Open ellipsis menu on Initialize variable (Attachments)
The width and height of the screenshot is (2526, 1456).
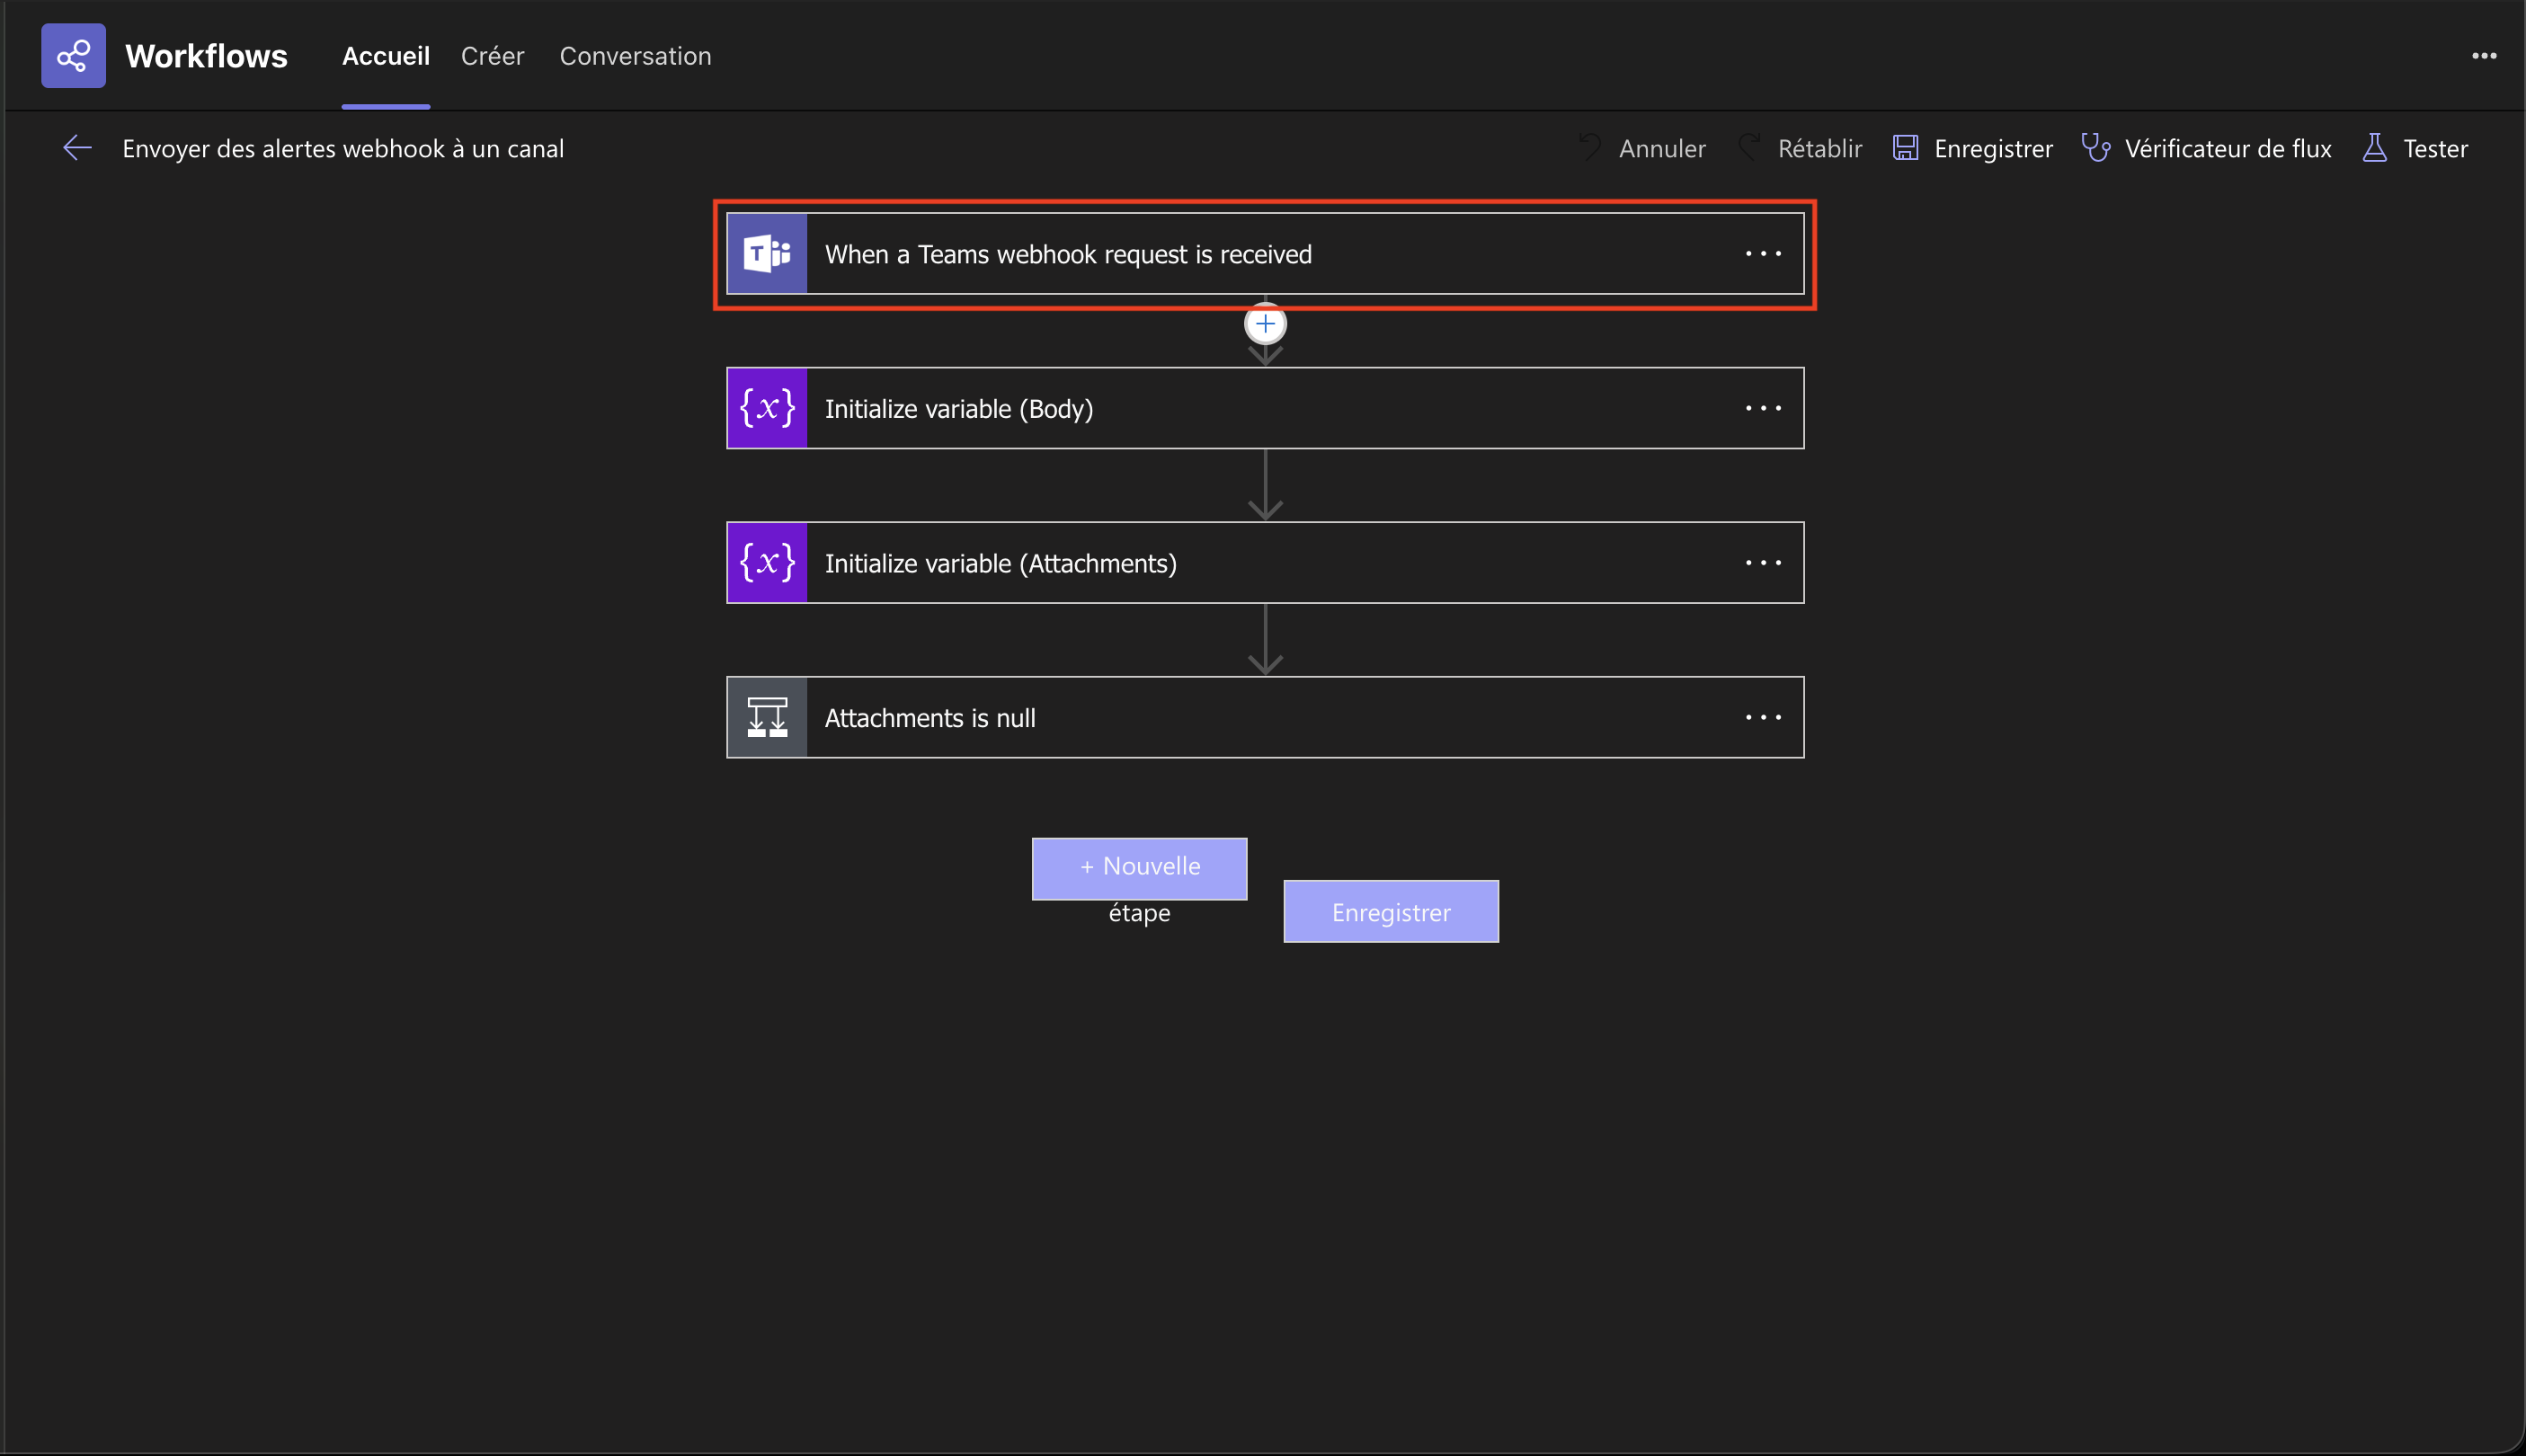[x=1763, y=563]
